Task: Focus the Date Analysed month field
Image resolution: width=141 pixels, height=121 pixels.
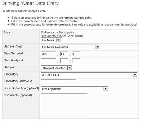Action: click(x=64, y=61)
